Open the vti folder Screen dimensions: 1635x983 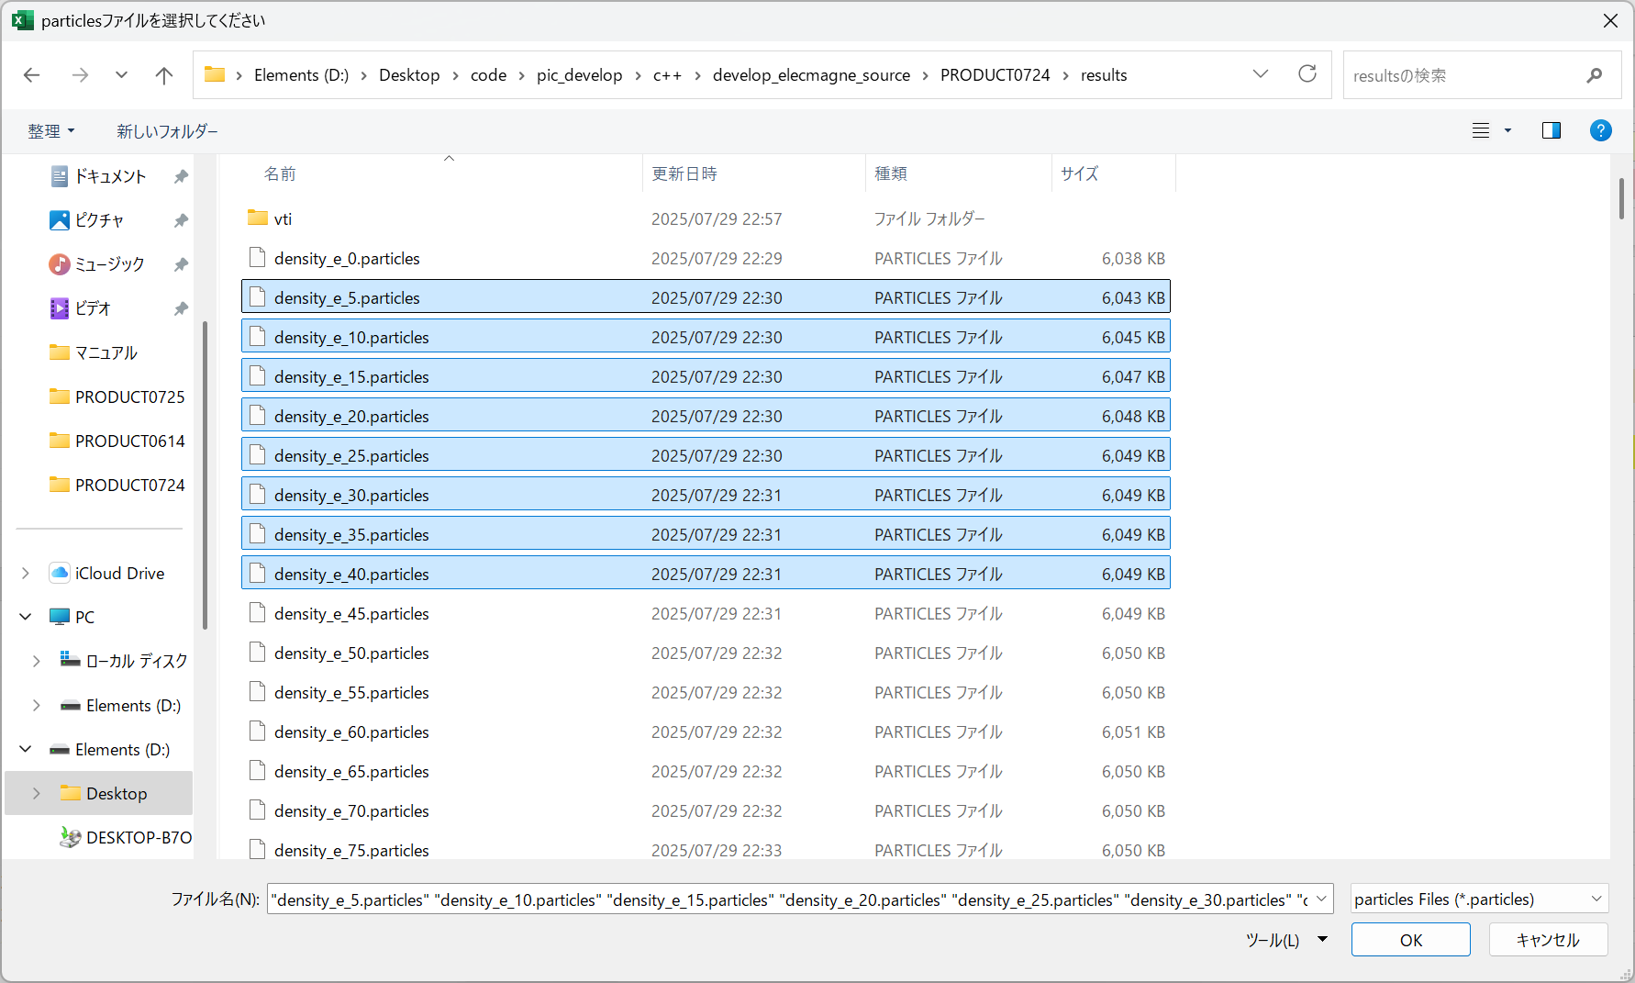coord(706,218)
